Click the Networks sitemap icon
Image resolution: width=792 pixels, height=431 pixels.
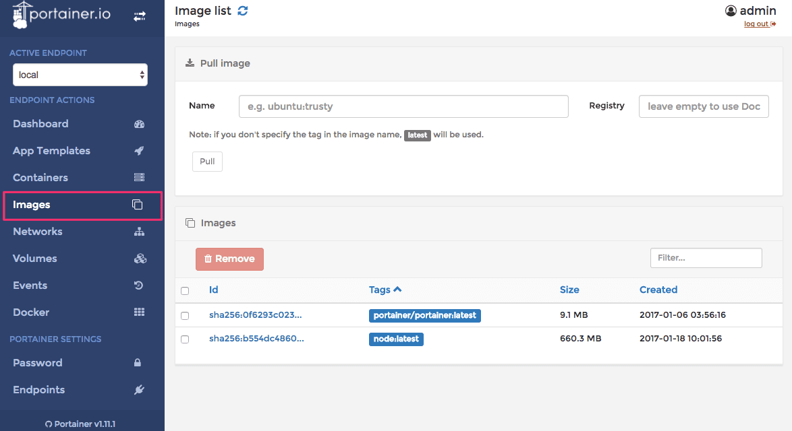[140, 232]
